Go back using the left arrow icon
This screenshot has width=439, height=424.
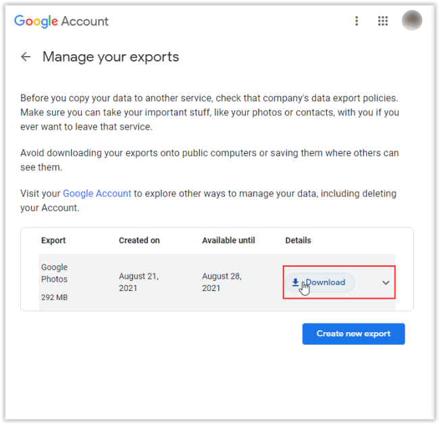[26, 57]
